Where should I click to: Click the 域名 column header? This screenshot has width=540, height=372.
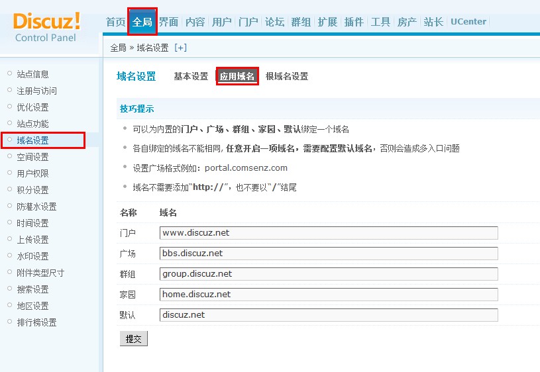click(x=168, y=212)
